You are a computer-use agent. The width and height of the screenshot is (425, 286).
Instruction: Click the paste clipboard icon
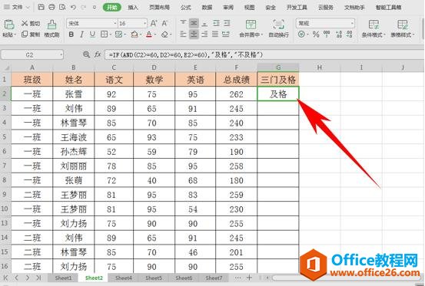click(x=9, y=25)
